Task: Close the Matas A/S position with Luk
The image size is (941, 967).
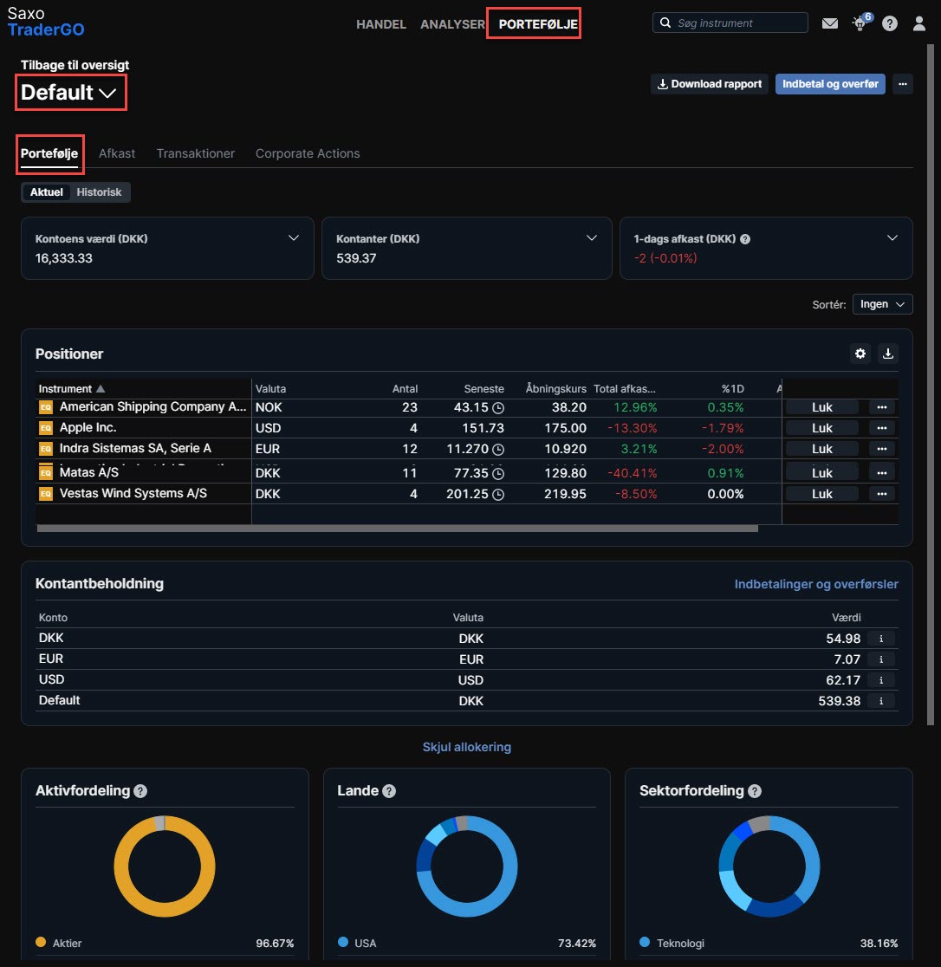Action: tap(822, 473)
